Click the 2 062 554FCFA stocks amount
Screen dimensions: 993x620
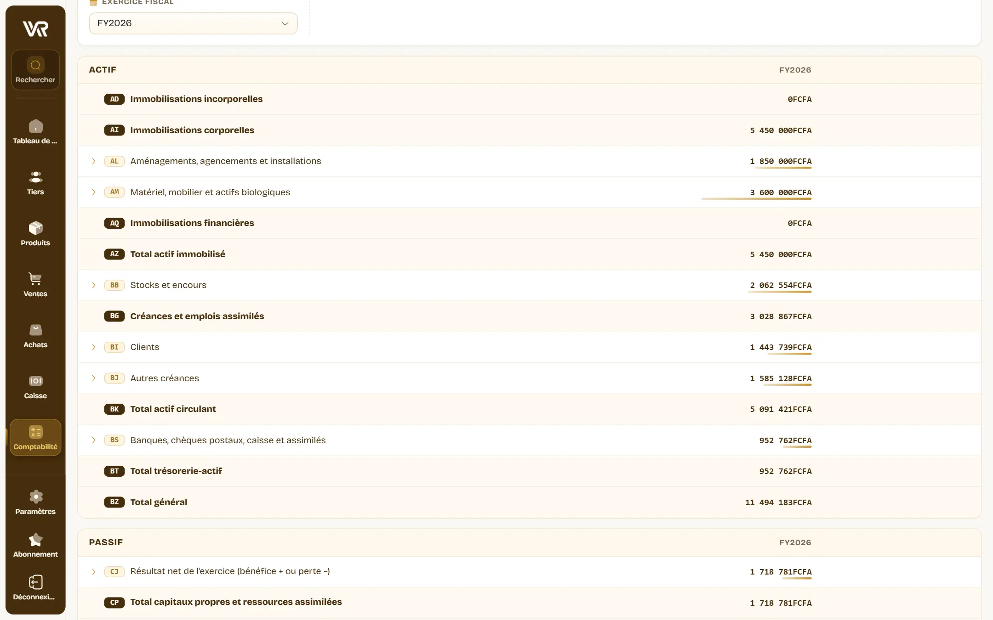(781, 285)
